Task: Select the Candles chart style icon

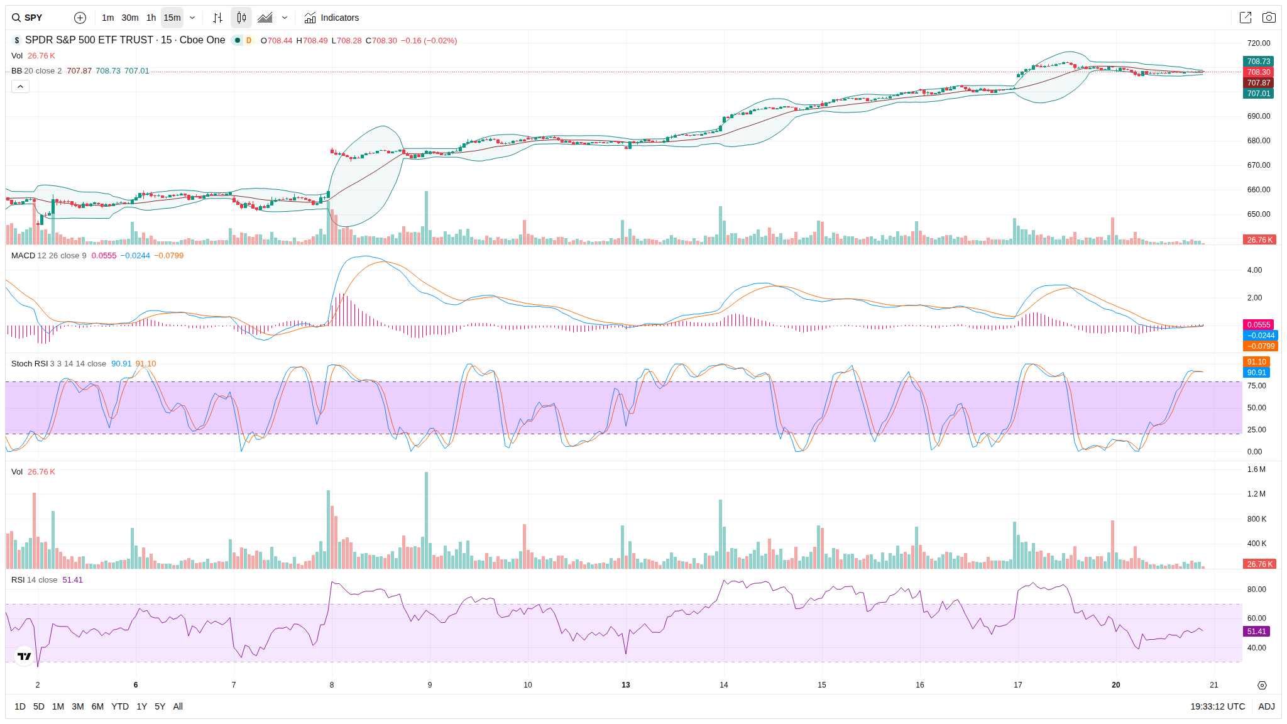Action: tap(241, 18)
